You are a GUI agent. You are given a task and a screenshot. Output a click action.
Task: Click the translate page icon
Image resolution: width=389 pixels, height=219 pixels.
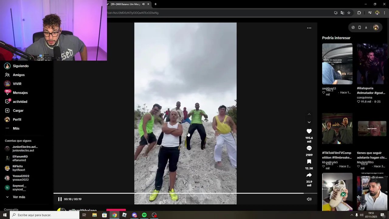click(343, 13)
